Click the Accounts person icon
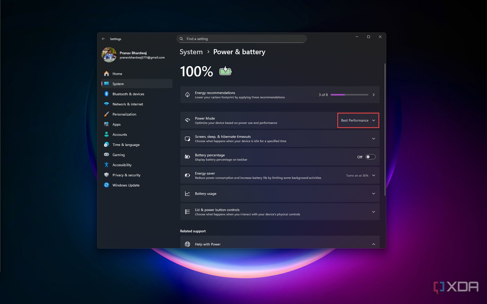Screen dimensions: 487x304 coord(107,134)
